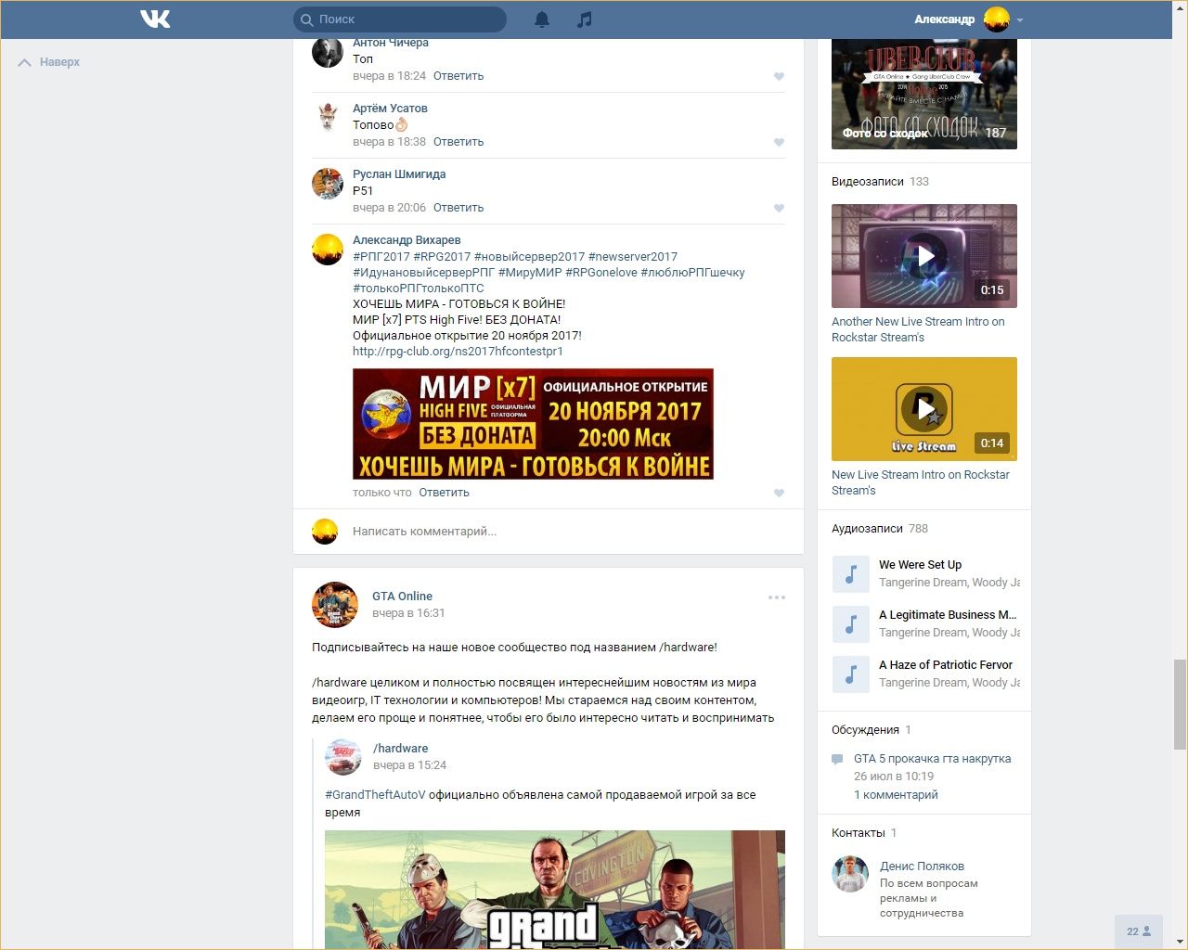Image resolution: width=1188 pixels, height=950 pixels.
Task: Open the music player note icon
Action: click(x=584, y=19)
